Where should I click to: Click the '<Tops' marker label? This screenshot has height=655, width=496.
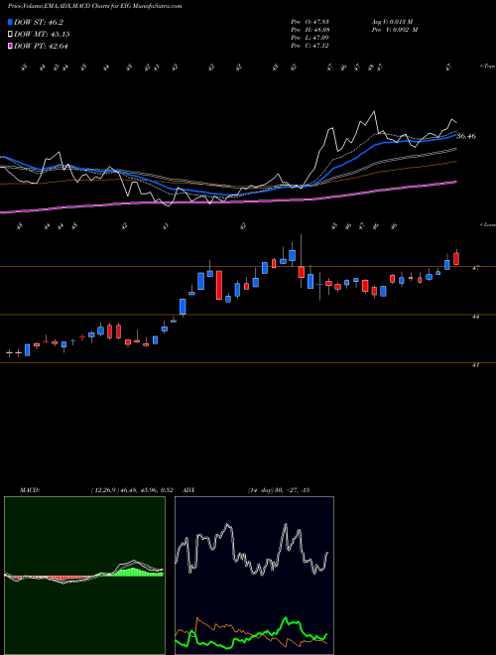coord(488,66)
